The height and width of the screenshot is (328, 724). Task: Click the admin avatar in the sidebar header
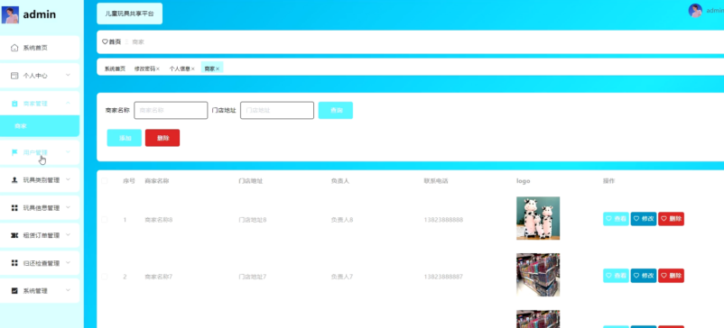coord(10,14)
